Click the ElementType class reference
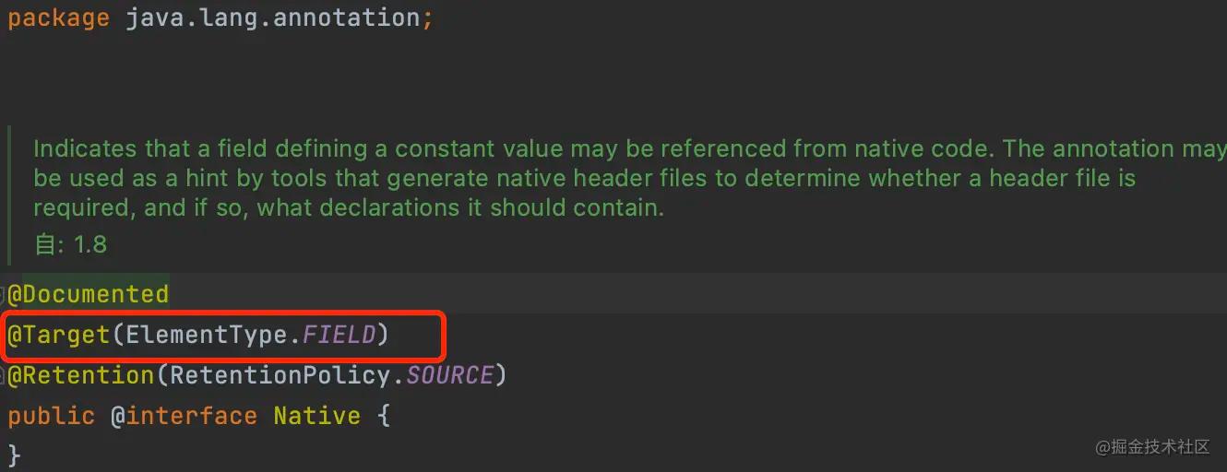 pyautogui.click(x=207, y=335)
